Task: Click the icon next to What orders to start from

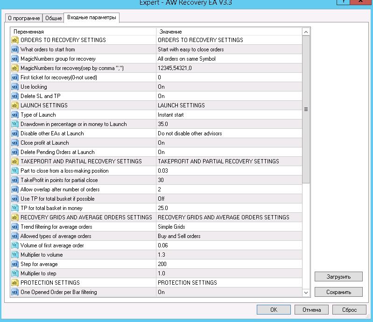Action: 15,49
